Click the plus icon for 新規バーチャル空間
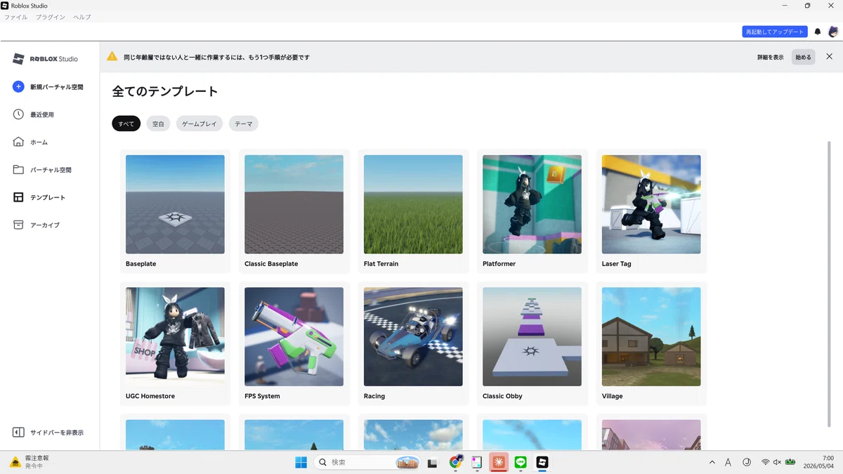 coord(18,86)
